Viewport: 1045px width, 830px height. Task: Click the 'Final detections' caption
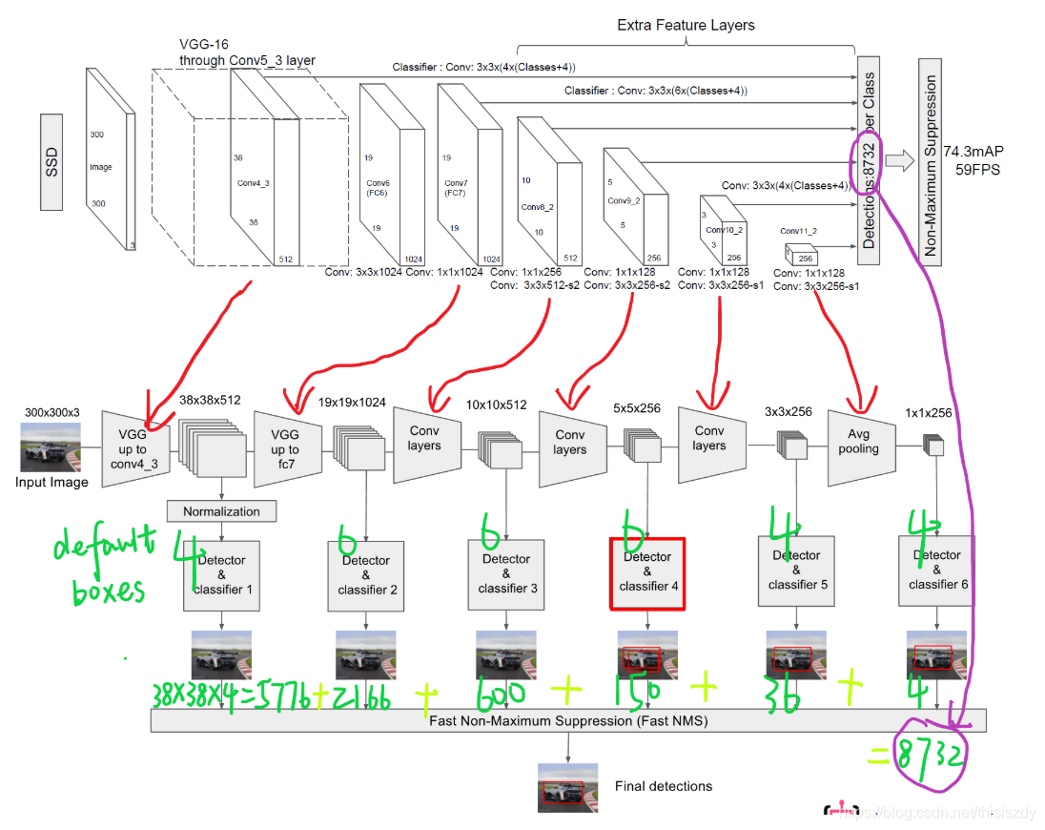664,786
